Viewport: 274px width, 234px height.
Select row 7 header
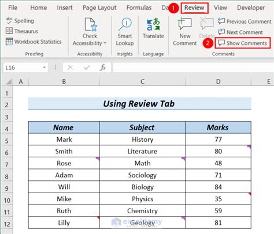pos(7,165)
